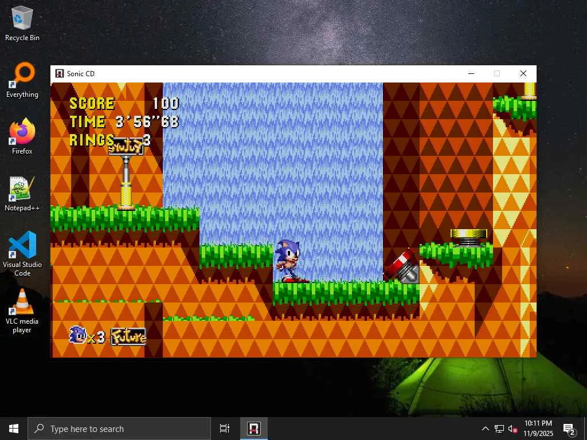Launch the Everything search shortcut
This screenshot has width=587, height=440.
tap(22, 80)
